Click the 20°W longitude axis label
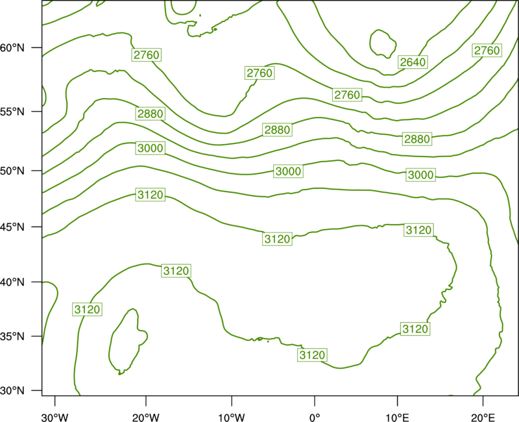This screenshot has width=519, height=422. pos(145,417)
